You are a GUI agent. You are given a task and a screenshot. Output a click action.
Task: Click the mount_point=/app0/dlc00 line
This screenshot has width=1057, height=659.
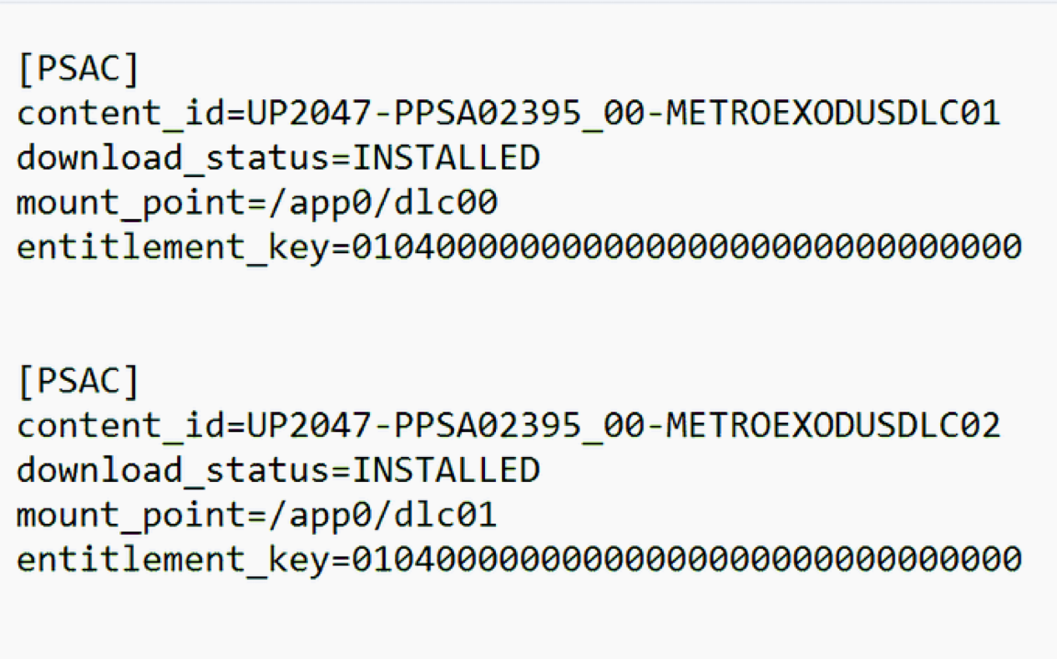(x=257, y=203)
